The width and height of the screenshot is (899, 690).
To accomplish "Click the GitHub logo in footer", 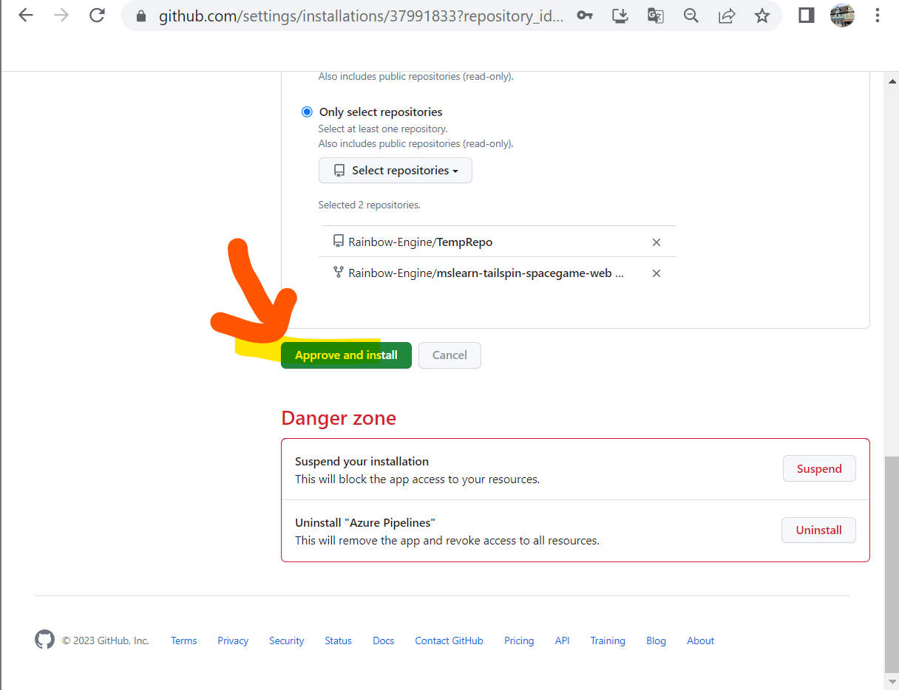I will point(45,640).
